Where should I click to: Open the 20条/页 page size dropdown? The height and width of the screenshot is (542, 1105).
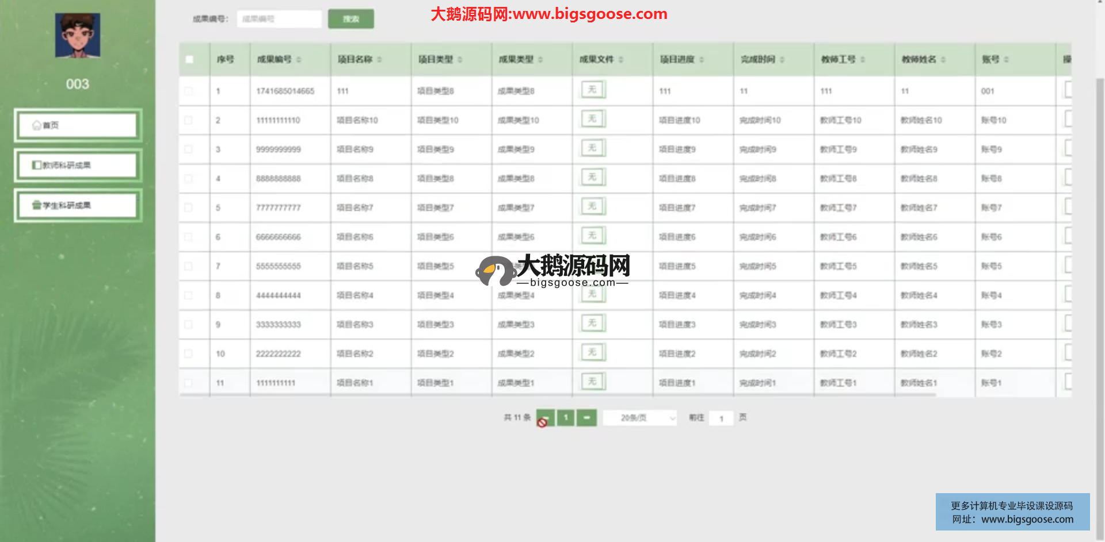(640, 418)
